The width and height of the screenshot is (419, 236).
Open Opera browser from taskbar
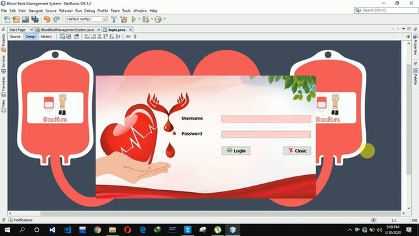click(x=128, y=230)
